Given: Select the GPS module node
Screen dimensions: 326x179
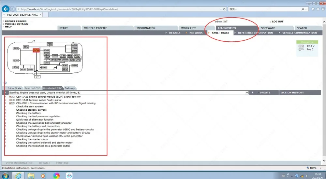Looking at the screenshot, I should 78,60.
